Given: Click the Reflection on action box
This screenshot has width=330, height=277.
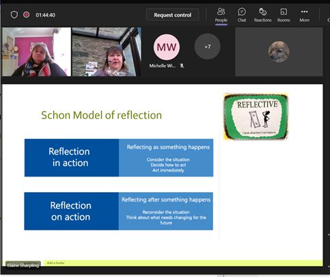Looking at the screenshot, I should coord(71,211).
